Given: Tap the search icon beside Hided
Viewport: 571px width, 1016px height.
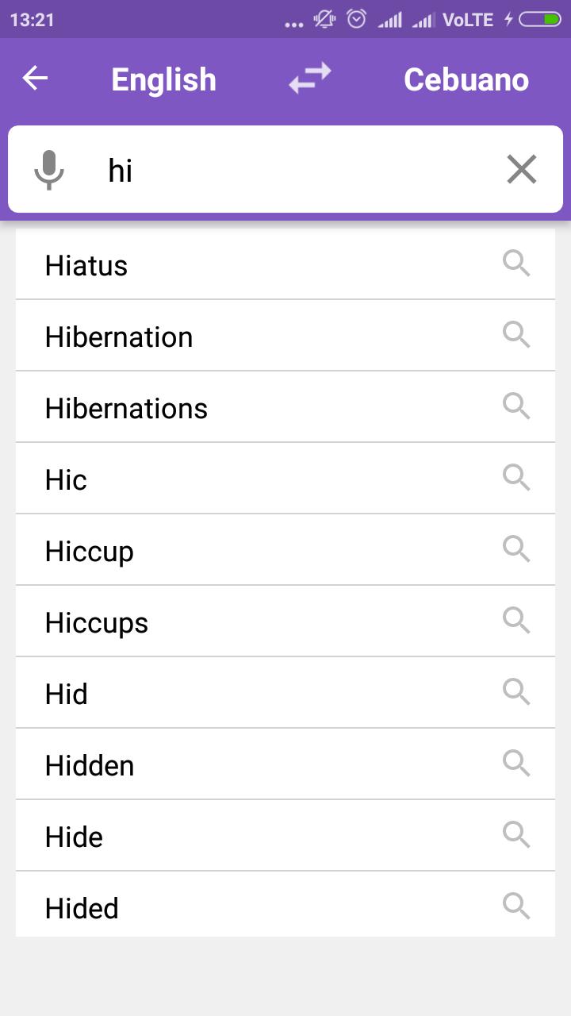Looking at the screenshot, I should pos(516,906).
